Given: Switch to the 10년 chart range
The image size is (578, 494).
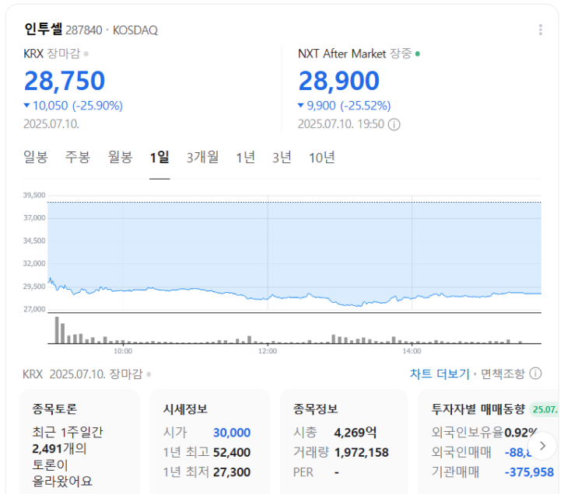Looking at the screenshot, I should coord(321,158).
